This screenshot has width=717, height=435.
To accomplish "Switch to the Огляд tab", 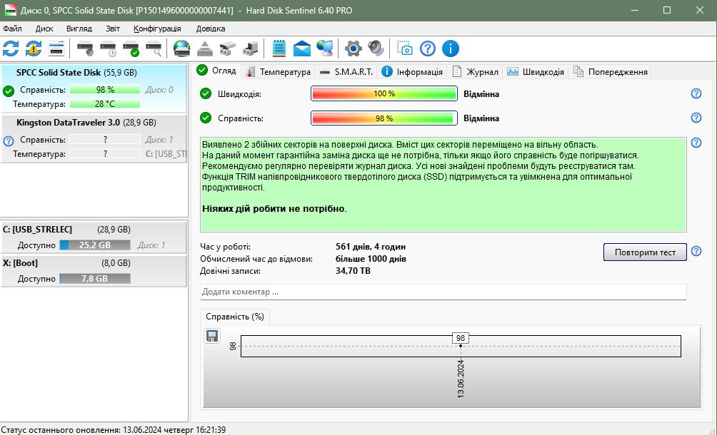I will 216,71.
